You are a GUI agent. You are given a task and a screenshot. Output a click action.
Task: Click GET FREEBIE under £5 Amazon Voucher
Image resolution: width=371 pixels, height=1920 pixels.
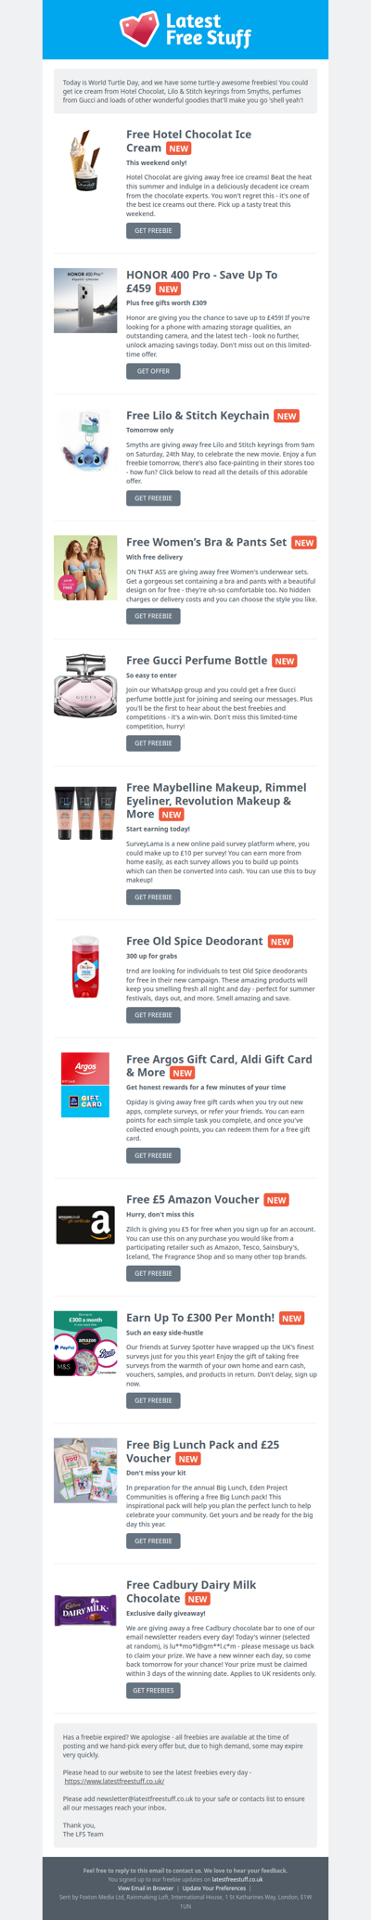tap(153, 1273)
